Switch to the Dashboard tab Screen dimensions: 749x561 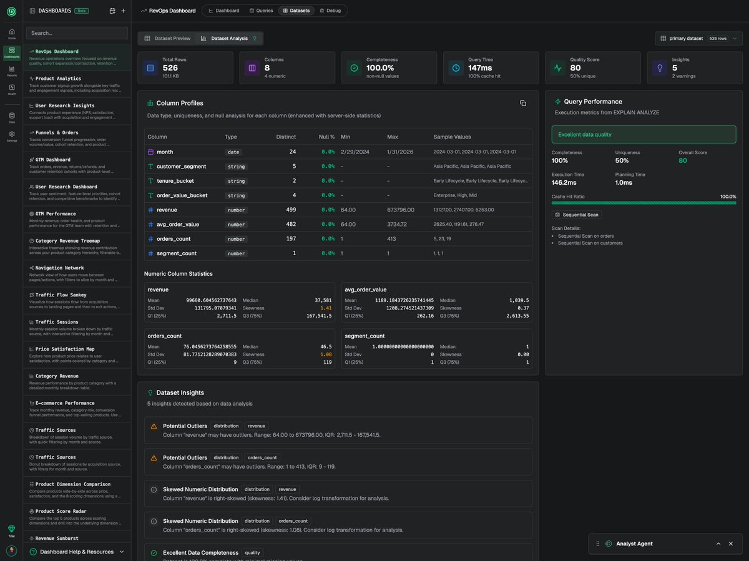click(x=223, y=11)
